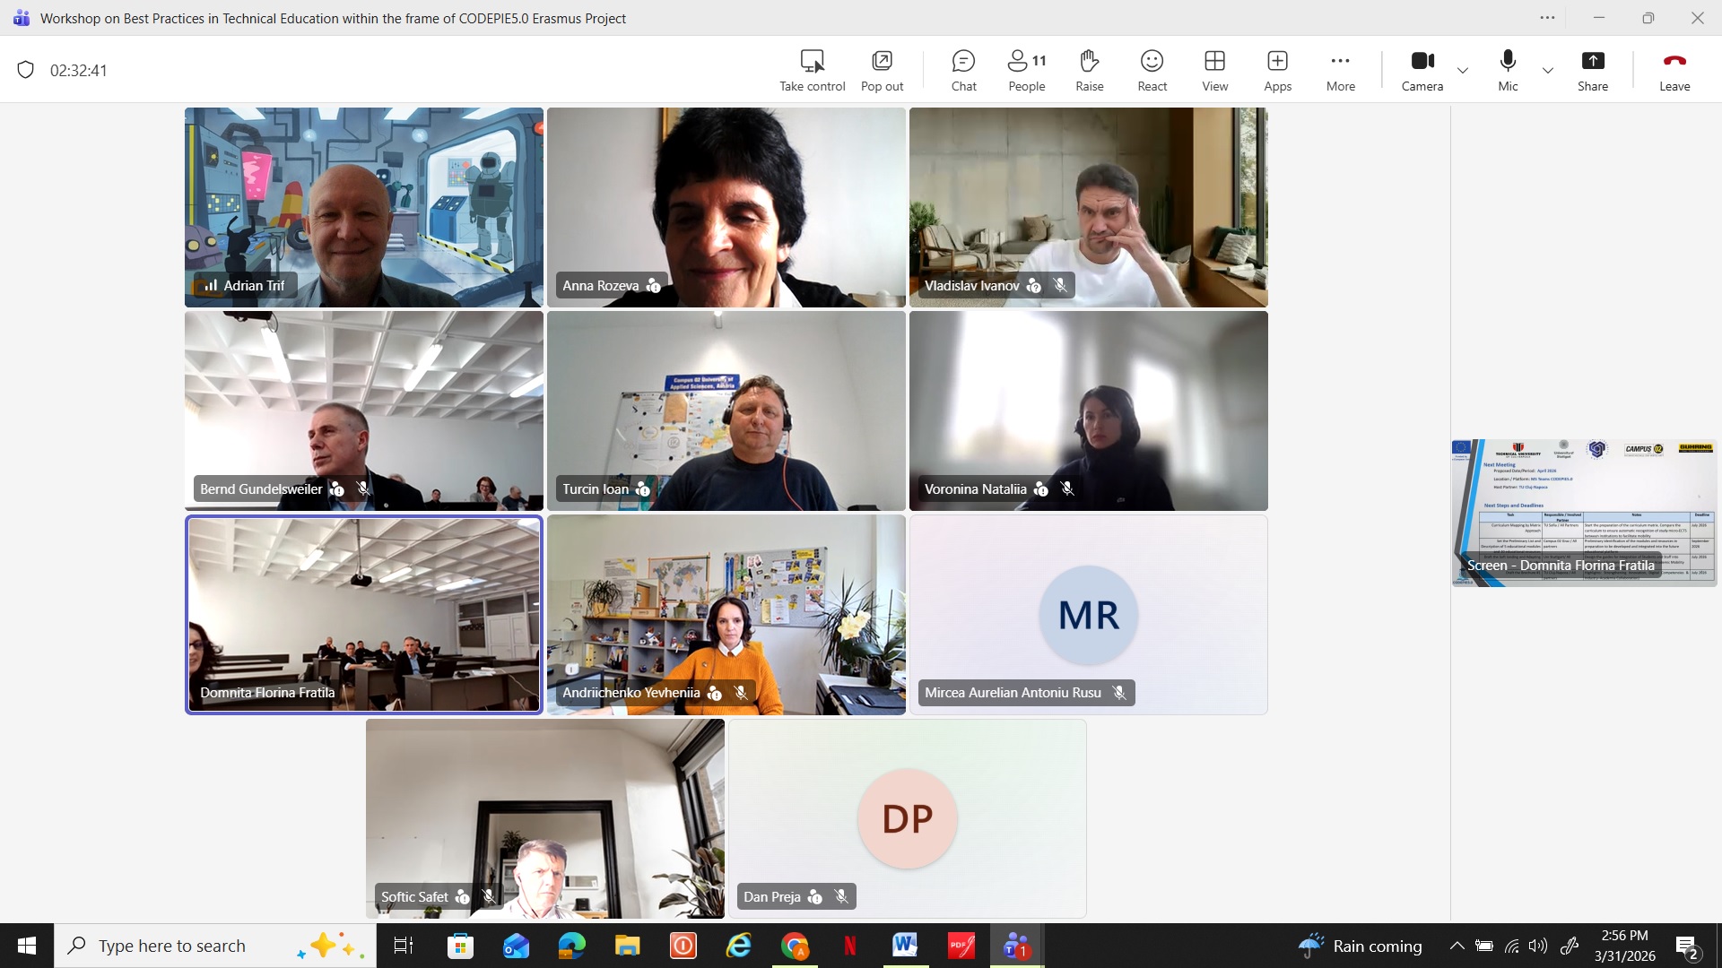Expand mic options dropdown arrow
The height and width of the screenshot is (968, 1722).
point(1548,70)
